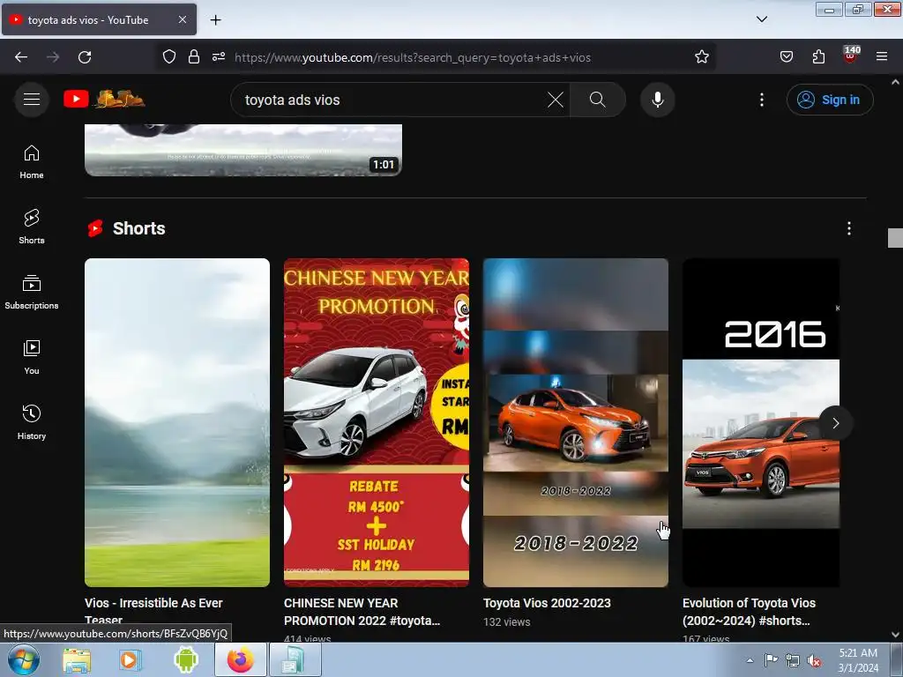Go to Home in the sidebar
The height and width of the screenshot is (677, 903).
tap(32, 162)
